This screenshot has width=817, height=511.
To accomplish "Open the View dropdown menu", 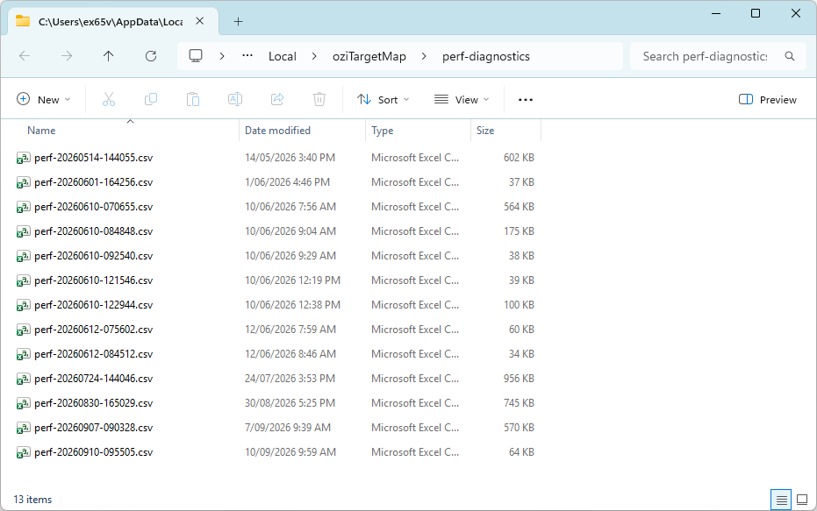I will 462,99.
